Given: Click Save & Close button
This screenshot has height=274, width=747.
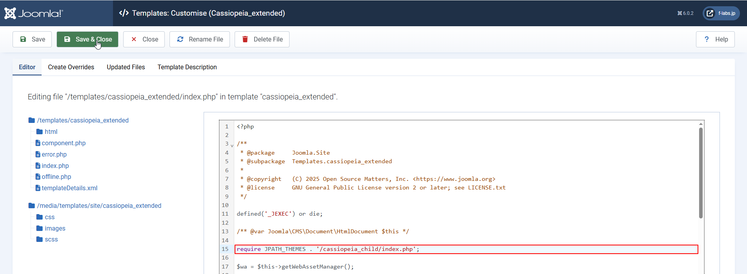Looking at the screenshot, I should [x=87, y=39].
